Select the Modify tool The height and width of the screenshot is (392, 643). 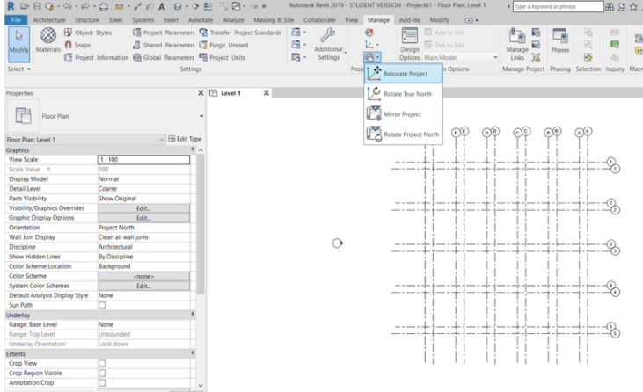point(18,44)
